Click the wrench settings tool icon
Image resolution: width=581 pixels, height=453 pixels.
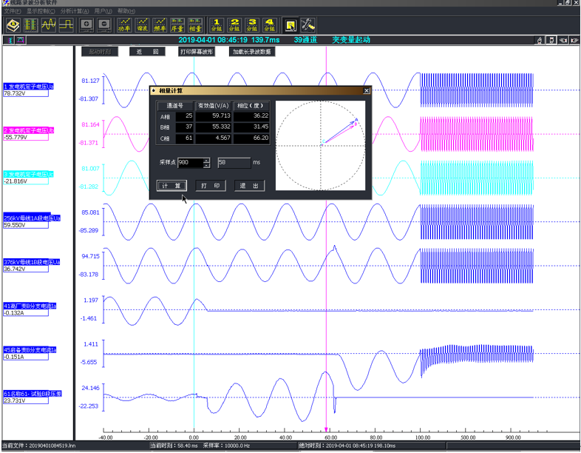309,24
